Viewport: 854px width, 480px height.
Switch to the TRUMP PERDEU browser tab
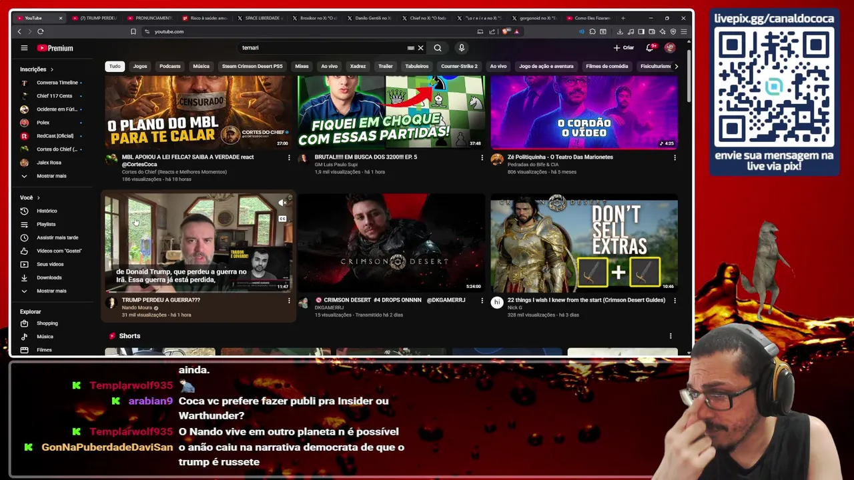pos(93,18)
